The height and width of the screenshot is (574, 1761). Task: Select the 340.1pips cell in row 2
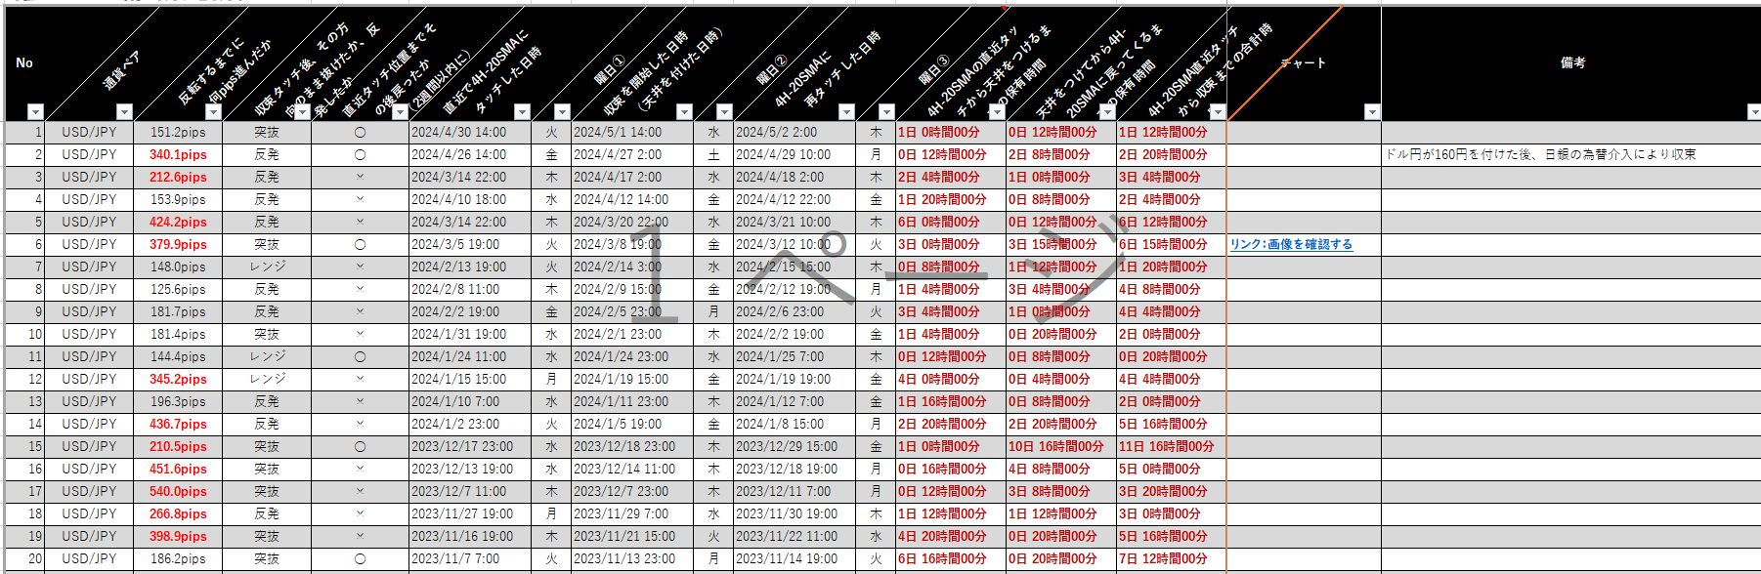tap(178, 154)
